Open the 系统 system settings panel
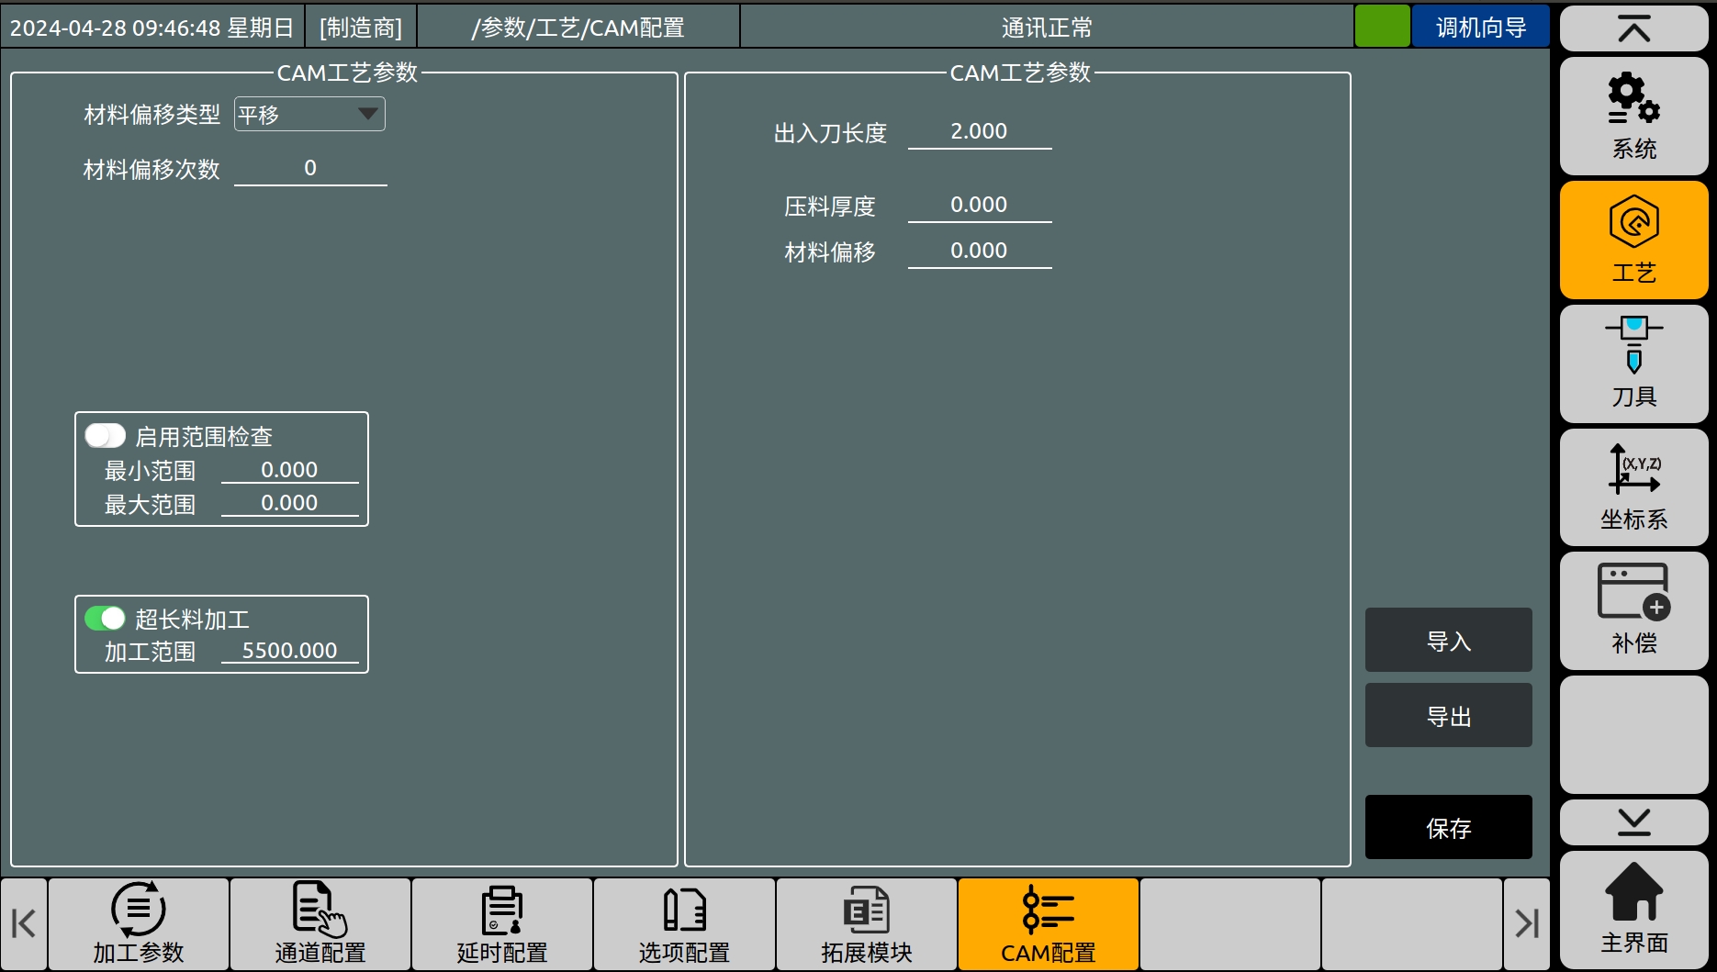 click(1633, 116)
